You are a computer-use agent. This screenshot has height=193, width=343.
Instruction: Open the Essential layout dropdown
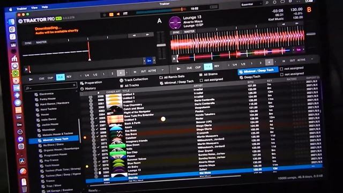tap(251, 4)
